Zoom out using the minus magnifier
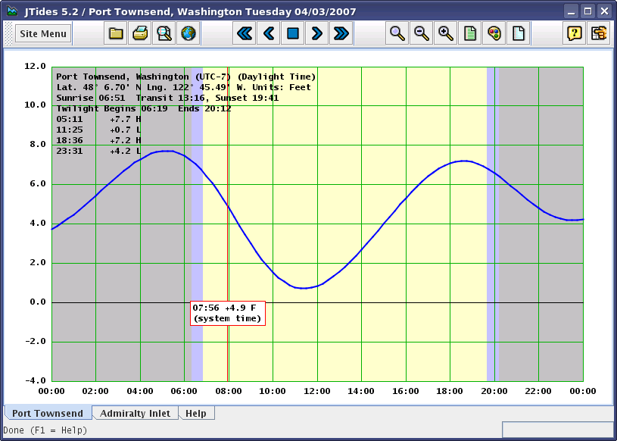This screenshot has width=617, height=441. (421, 33)
